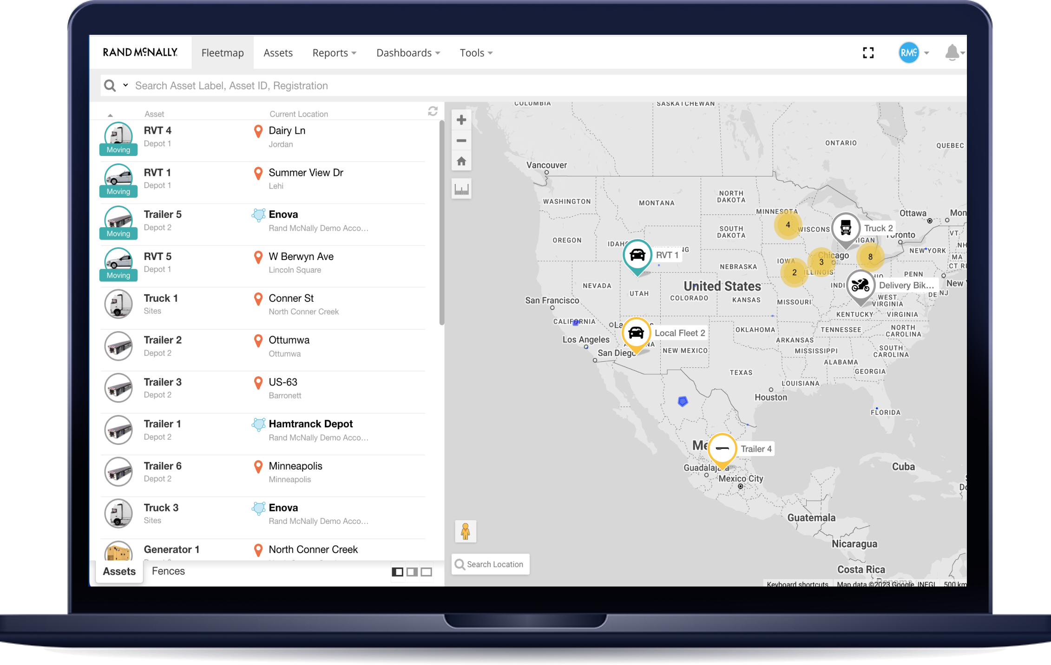Image resolution: width=1051 pixels, height=665 pixels.
Task: Zoom out on the map
Action: tap(461, 140)
